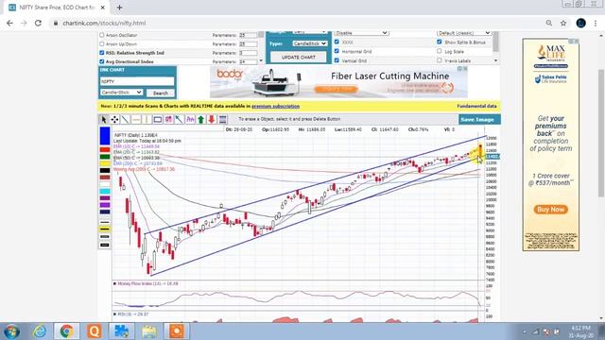Open Chrome profile avatar
605x340 pixels.
[580, 23]
